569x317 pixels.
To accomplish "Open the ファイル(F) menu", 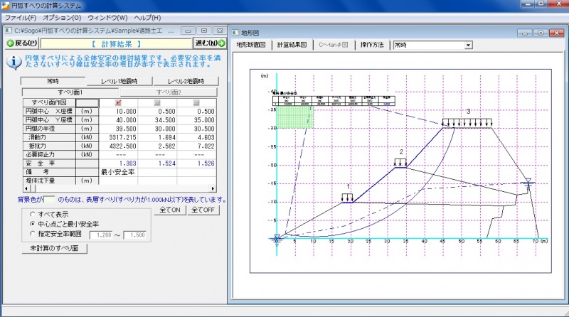I will (x=20, y=17).
